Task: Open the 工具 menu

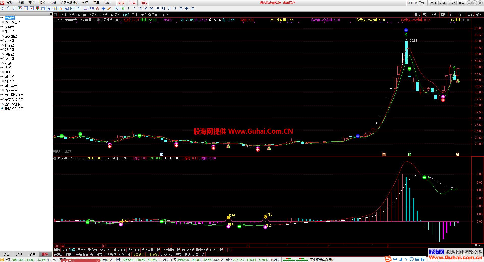Action: (x=96, y=3)
